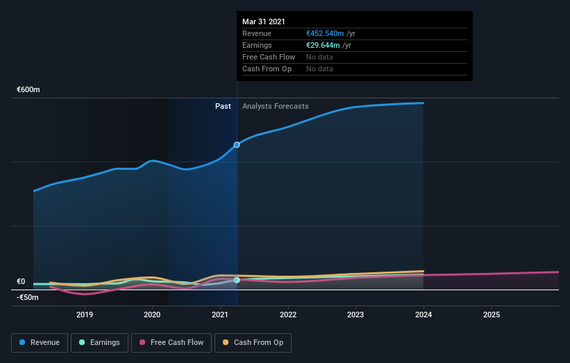570x363 pixels.
Task: Click the -€50m y-axis label
Action: tap(28, 297)
